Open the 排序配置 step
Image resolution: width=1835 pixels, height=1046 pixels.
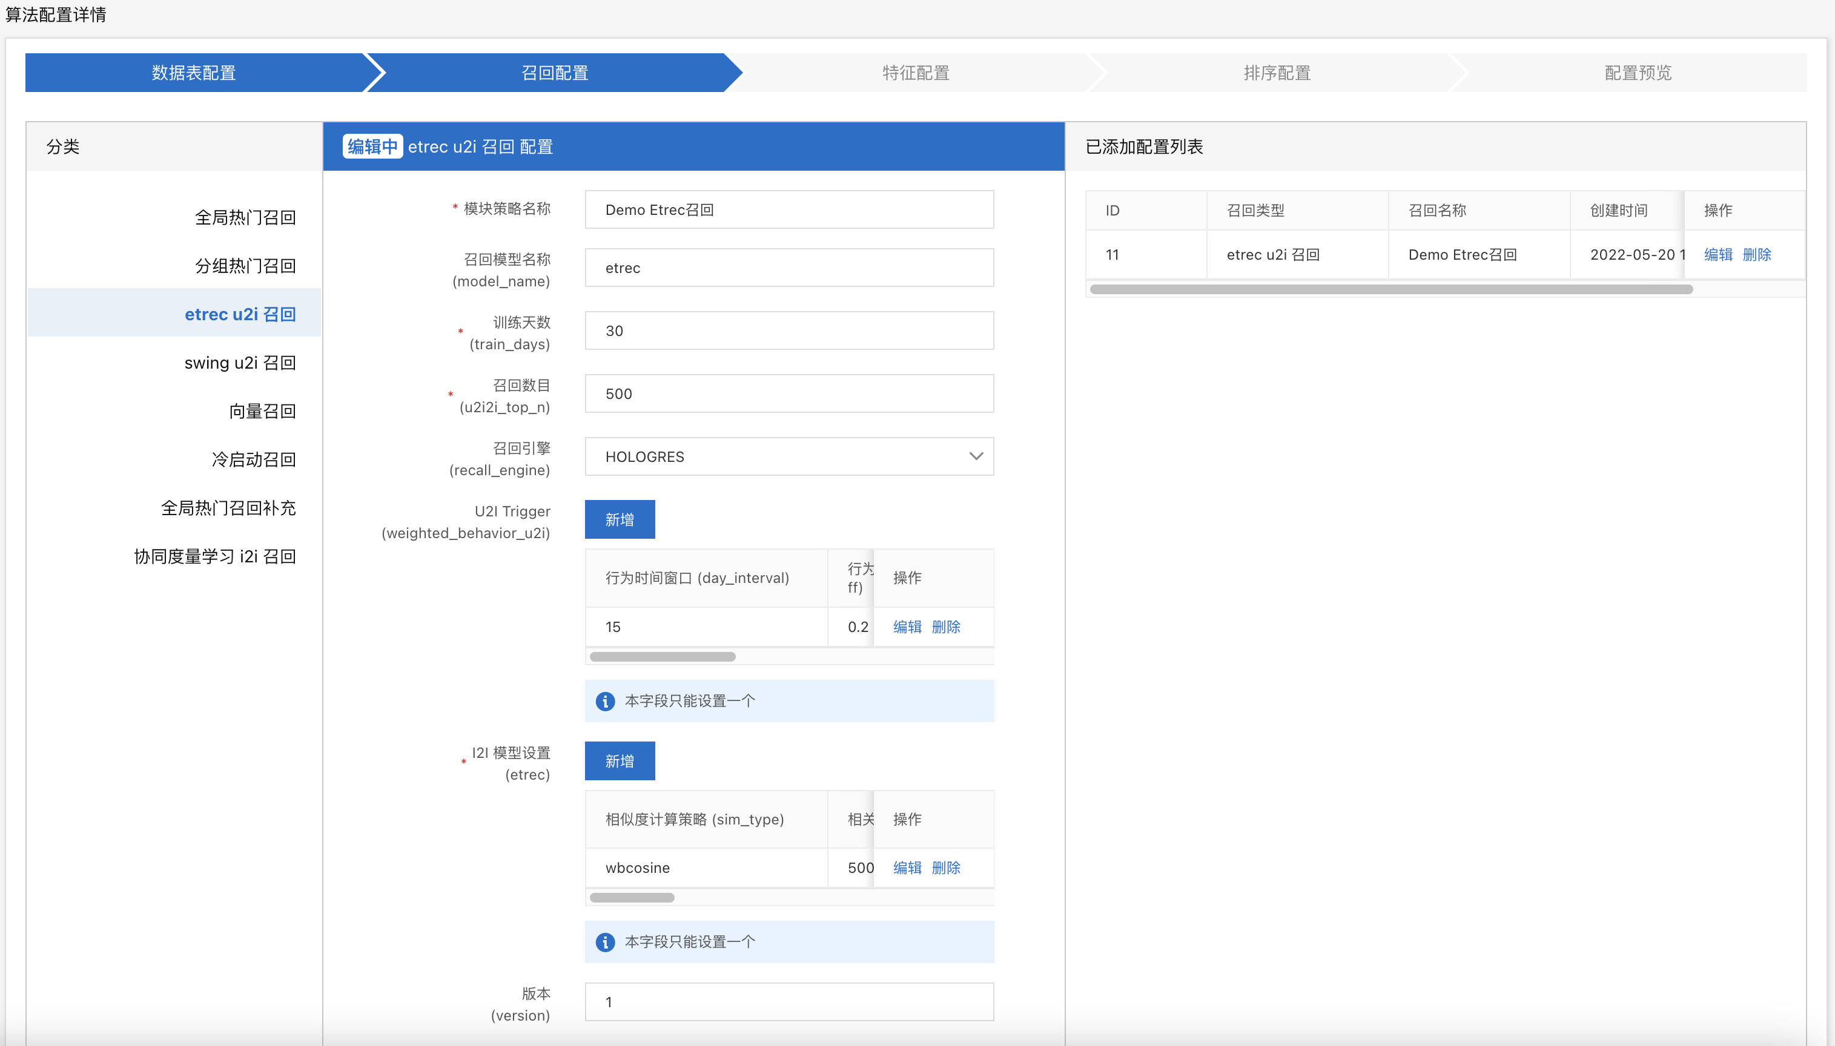(x=1277, y=73)
